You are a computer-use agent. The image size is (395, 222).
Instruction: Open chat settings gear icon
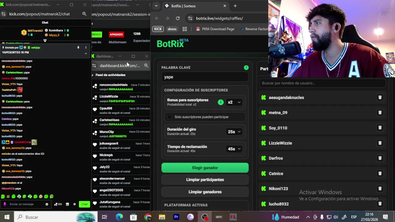[74, 204]
